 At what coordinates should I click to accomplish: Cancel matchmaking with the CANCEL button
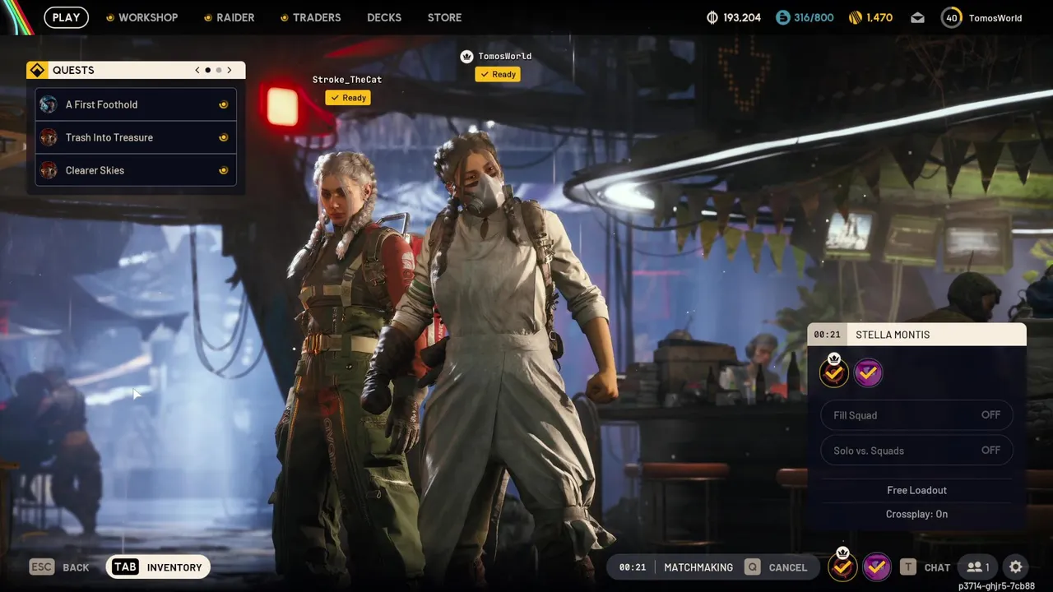[776, 567]
